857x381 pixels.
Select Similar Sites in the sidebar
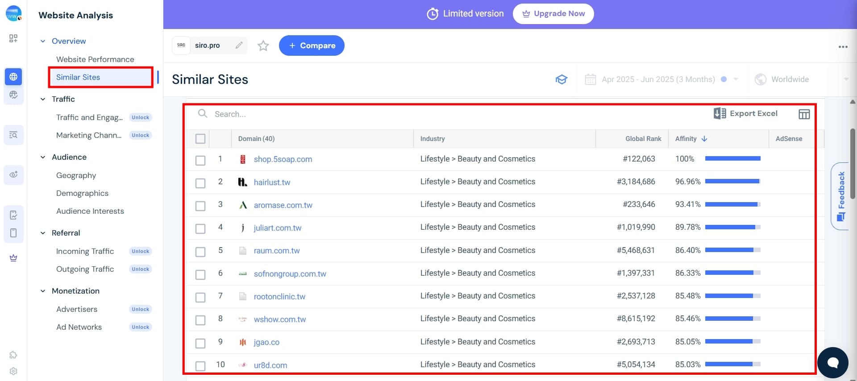pos(78,77)
